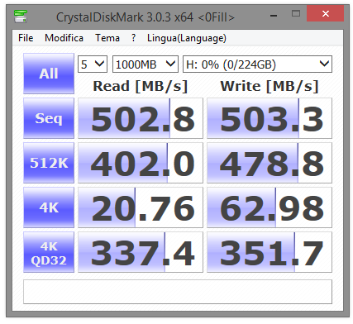Click the empty comment field at bottom
353x324 pixels.
[x=178, y=292]
